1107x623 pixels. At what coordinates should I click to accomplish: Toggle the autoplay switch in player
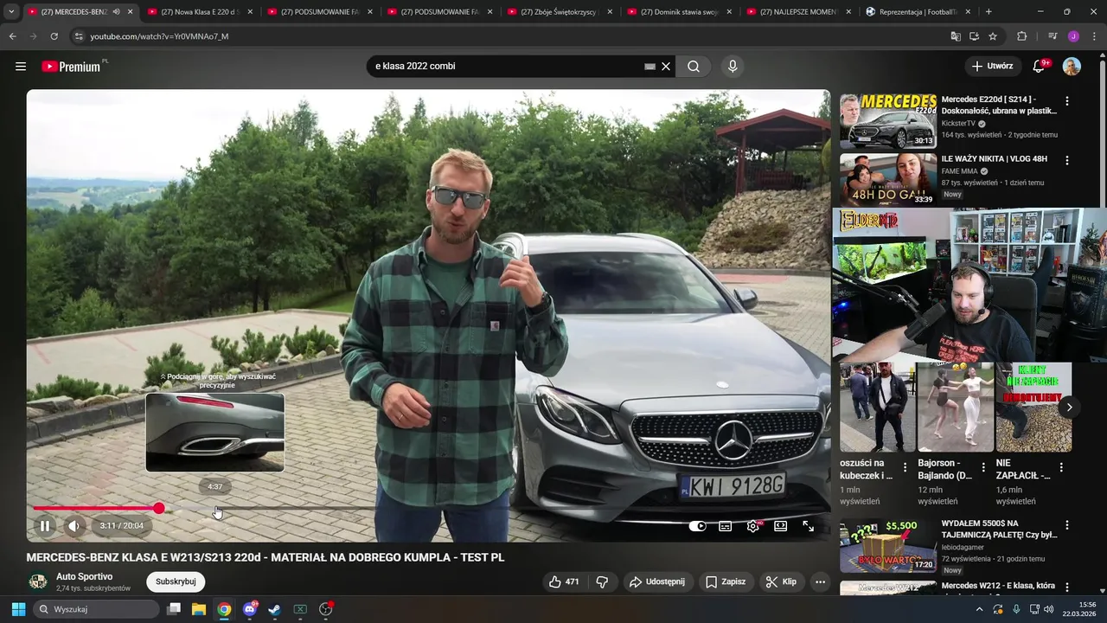point(698,526)
